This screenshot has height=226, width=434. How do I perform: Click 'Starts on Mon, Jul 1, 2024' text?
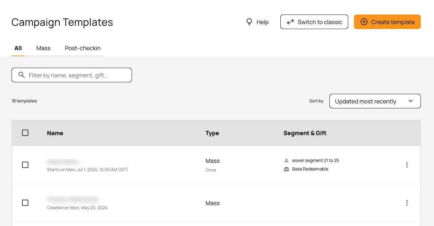[87, 170]
